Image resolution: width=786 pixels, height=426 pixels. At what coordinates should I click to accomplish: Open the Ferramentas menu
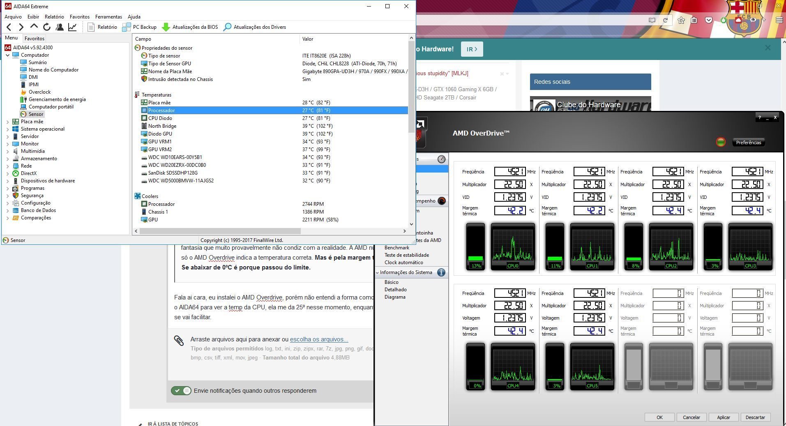click(x=108, y=17)
